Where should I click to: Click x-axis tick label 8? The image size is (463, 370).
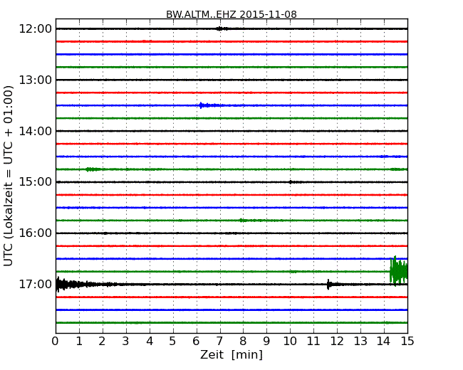click(243, 342)
